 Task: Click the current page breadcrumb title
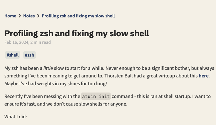[78, 16]
